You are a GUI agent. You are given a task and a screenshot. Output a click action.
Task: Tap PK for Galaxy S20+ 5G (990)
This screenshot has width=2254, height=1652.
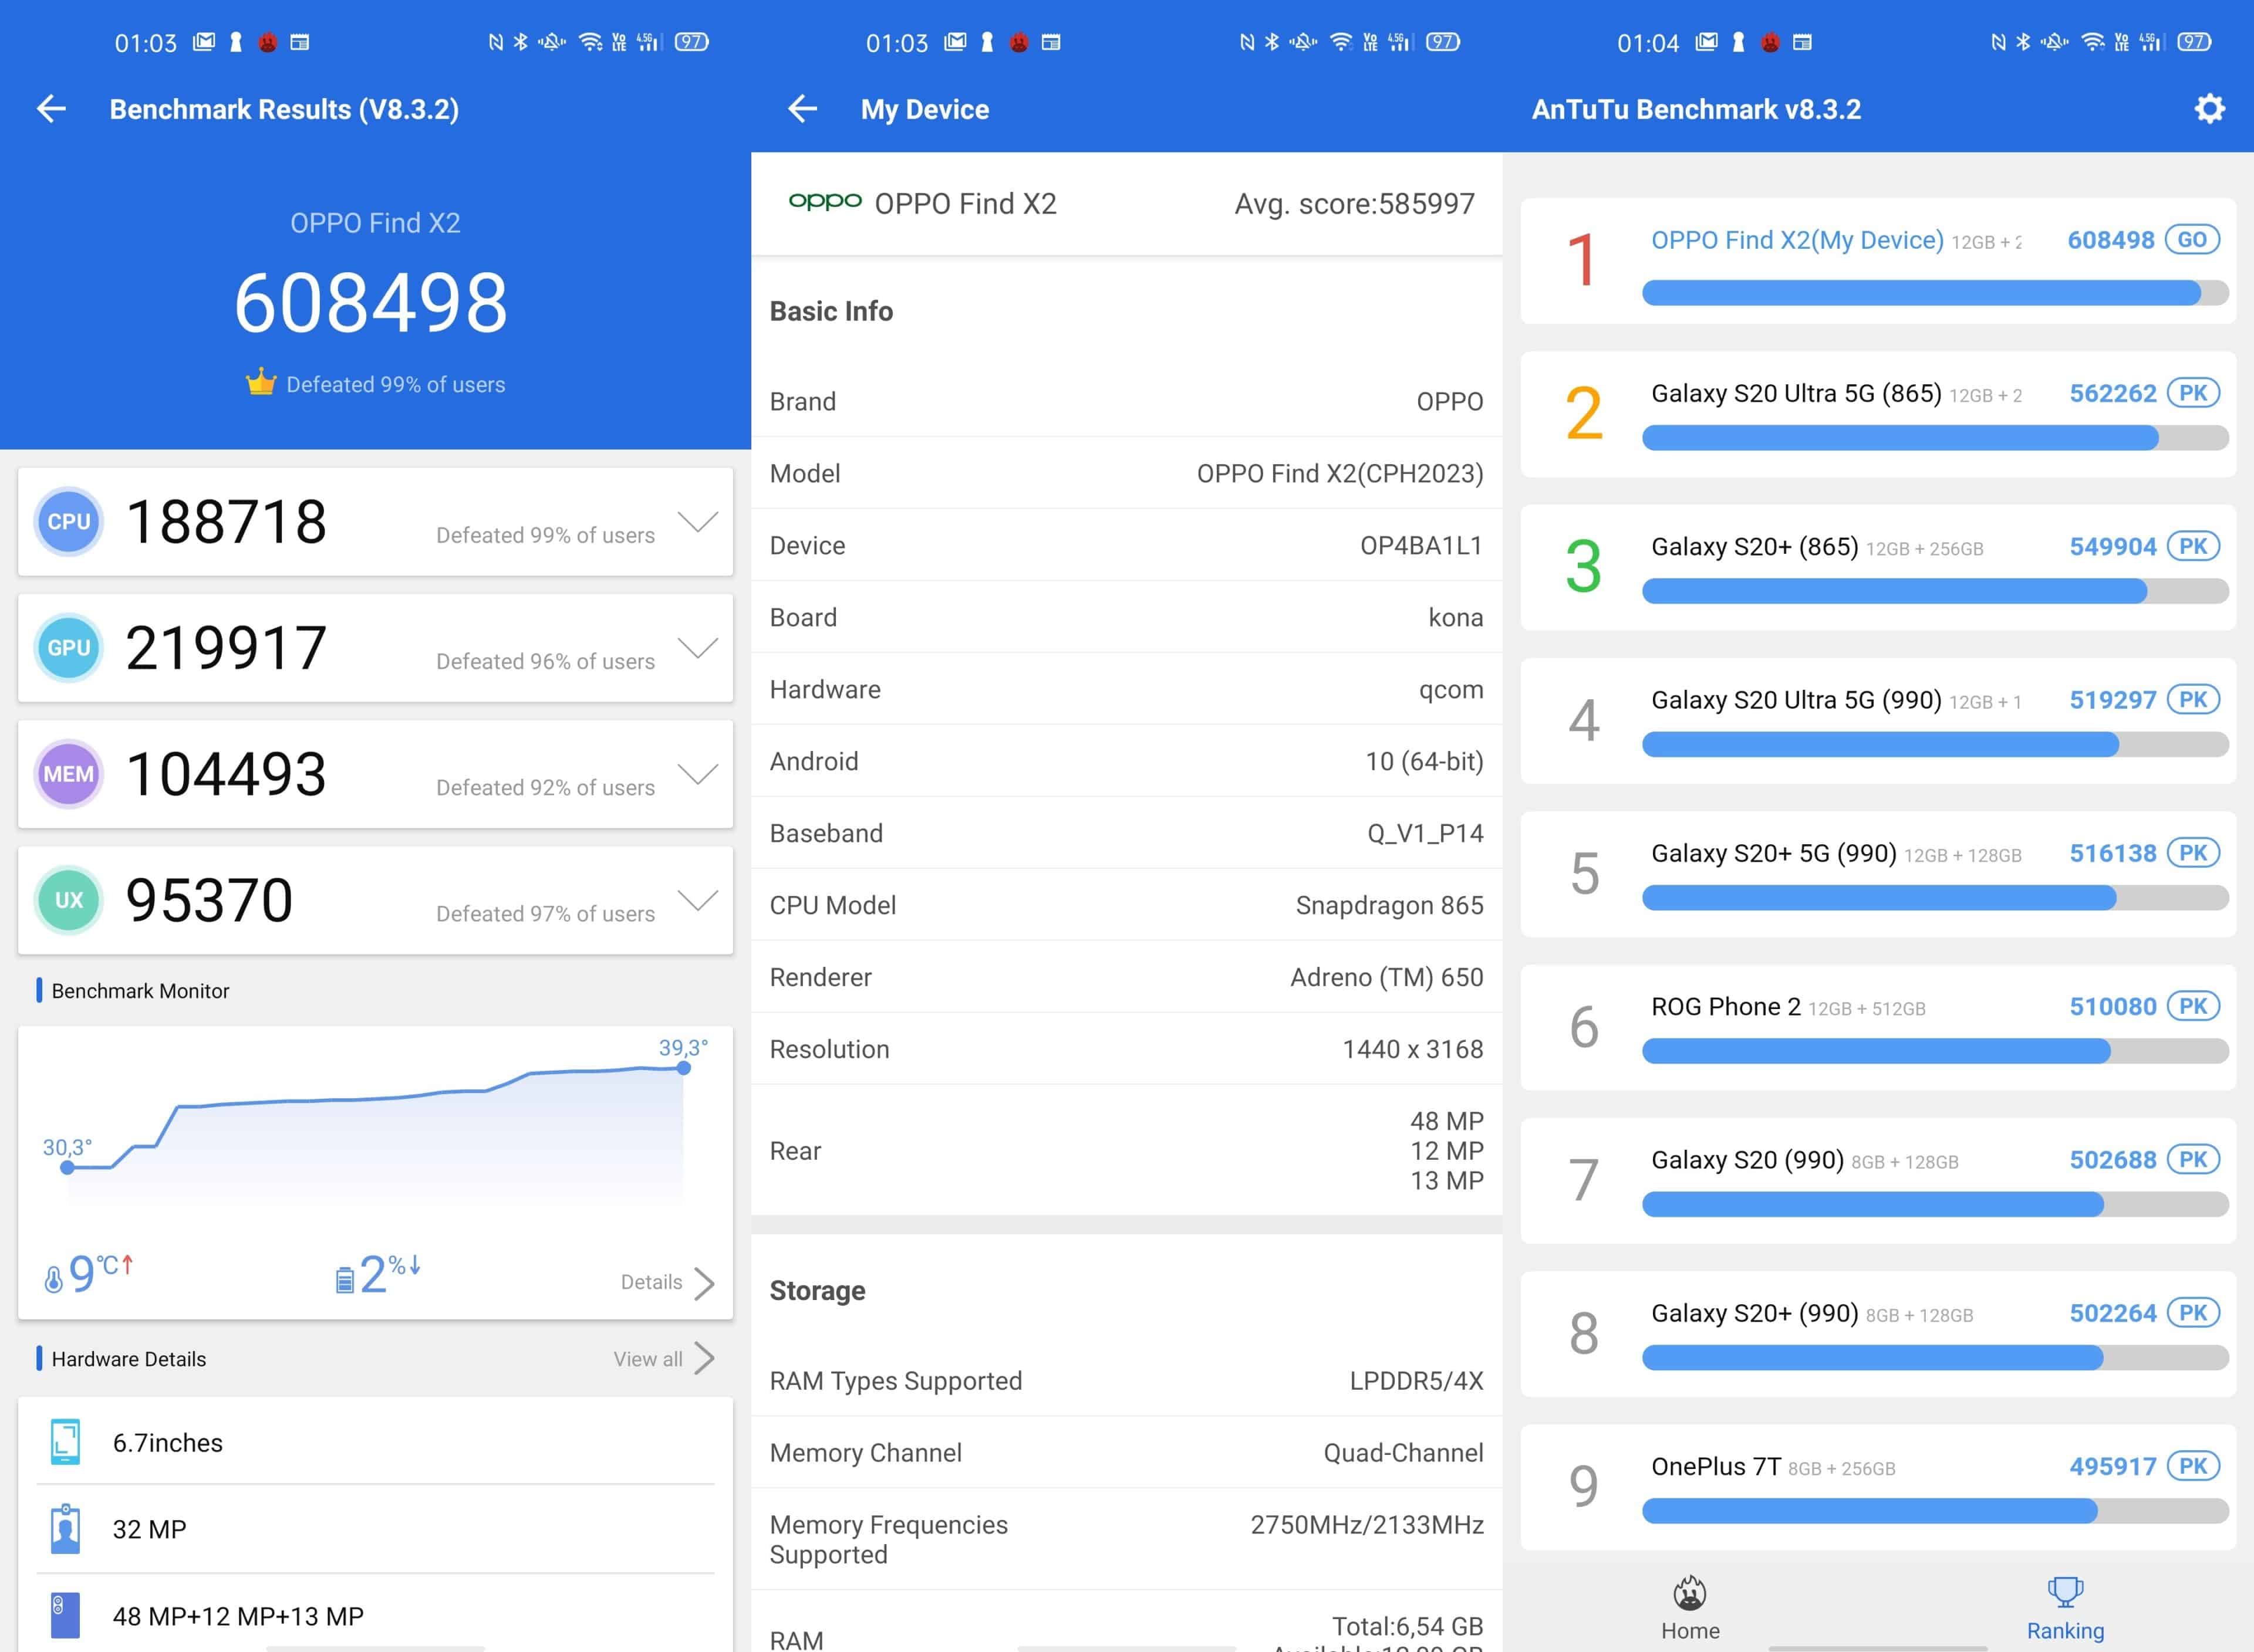click(x=2193, y=853)
